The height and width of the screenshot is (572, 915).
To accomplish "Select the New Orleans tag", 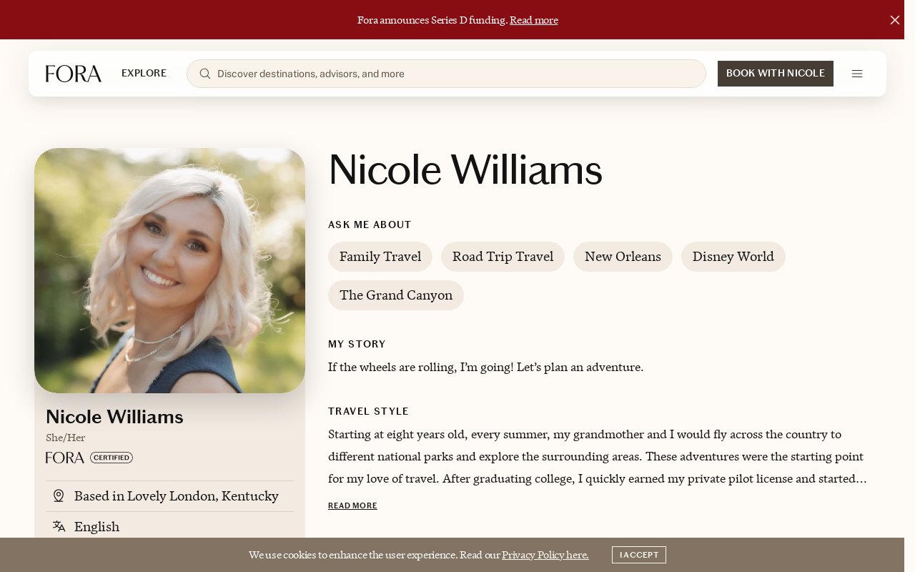I will pos(623,257).
